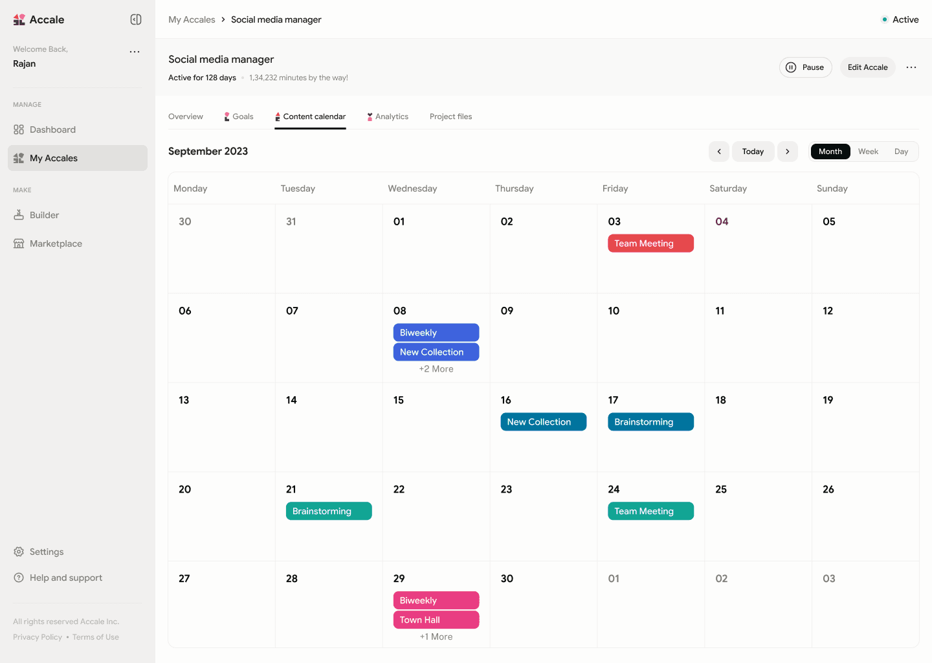Viewport: 932px width, 663px height.
Task: Select highlighted date 04 on Saturday
Action: tap(722, 221)
